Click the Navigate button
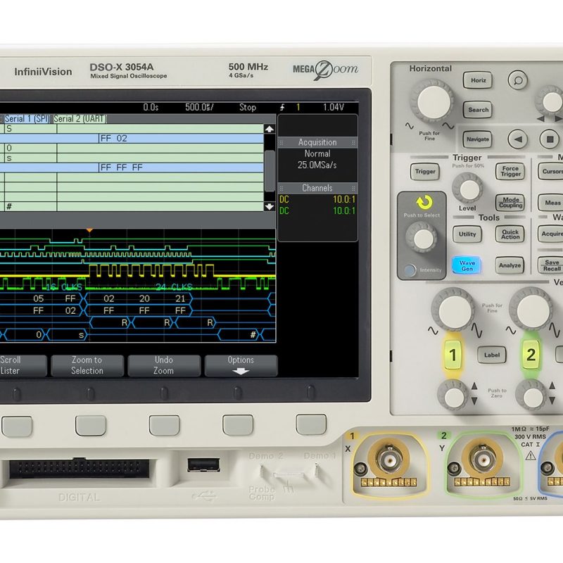563x563 pixels. pyautogui.click(x=478, y=139)
